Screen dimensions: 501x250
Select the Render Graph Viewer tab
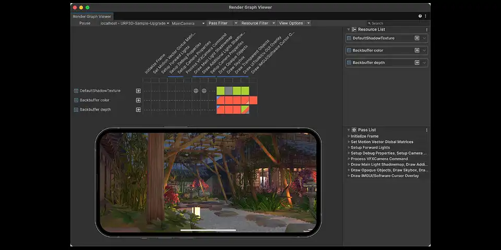pyautogui.click(x=91, y=16)
